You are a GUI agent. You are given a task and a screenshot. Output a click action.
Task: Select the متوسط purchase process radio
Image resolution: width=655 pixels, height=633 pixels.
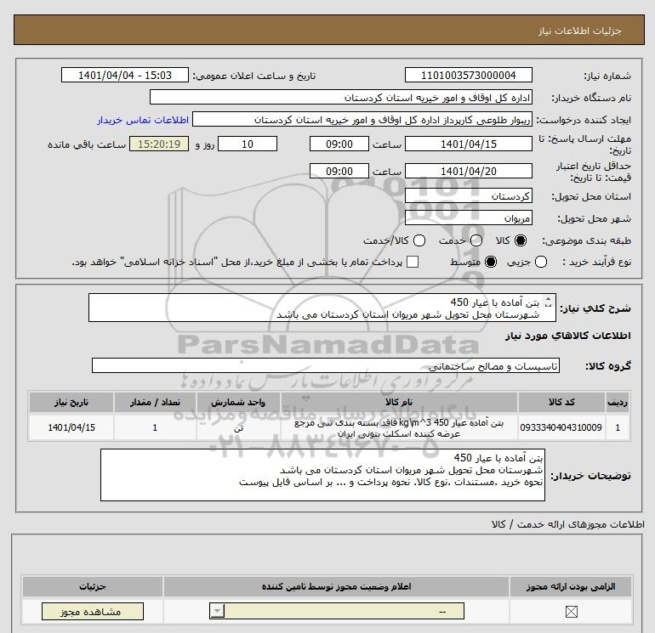491,262
